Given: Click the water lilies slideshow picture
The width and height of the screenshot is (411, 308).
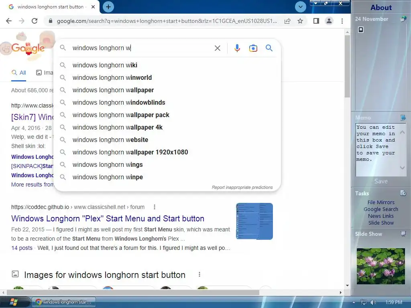Looking at the screenshot, I should 380,266.
